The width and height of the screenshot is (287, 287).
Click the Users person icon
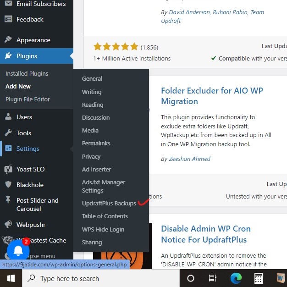pyautogui.click(x=8, y=117)
